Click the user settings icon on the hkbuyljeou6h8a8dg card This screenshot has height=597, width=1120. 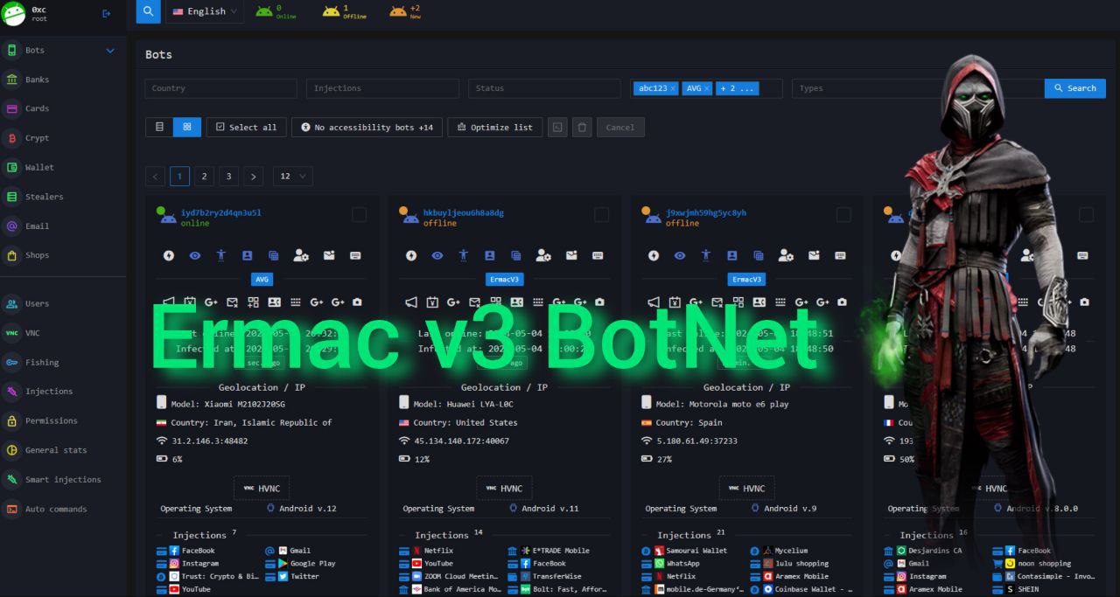point(543,255)
